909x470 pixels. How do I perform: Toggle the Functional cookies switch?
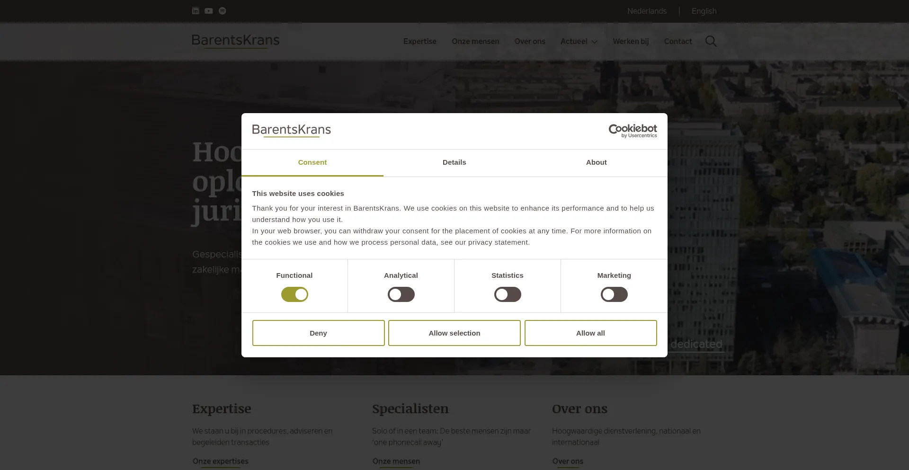(x=294, y=294)
